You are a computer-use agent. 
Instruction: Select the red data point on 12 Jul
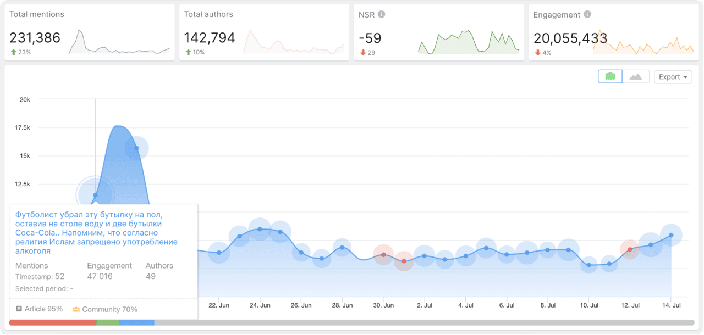click(630, 249)
